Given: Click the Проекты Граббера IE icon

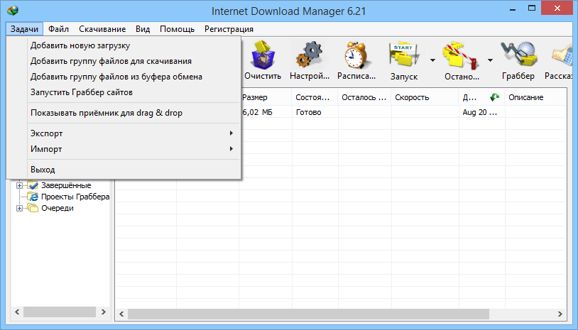Looking at the screenshot, I should [33, 197].
